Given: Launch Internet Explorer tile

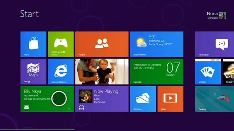Looking at the screenshot, I should 61,72.
